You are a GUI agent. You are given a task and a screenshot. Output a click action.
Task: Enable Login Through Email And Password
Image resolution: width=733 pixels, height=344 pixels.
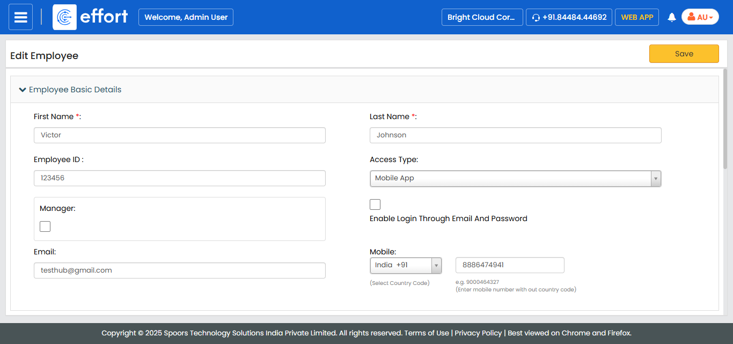click(375, 204)
